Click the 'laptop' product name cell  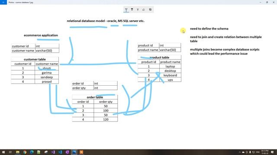click(x=170, y=66)
